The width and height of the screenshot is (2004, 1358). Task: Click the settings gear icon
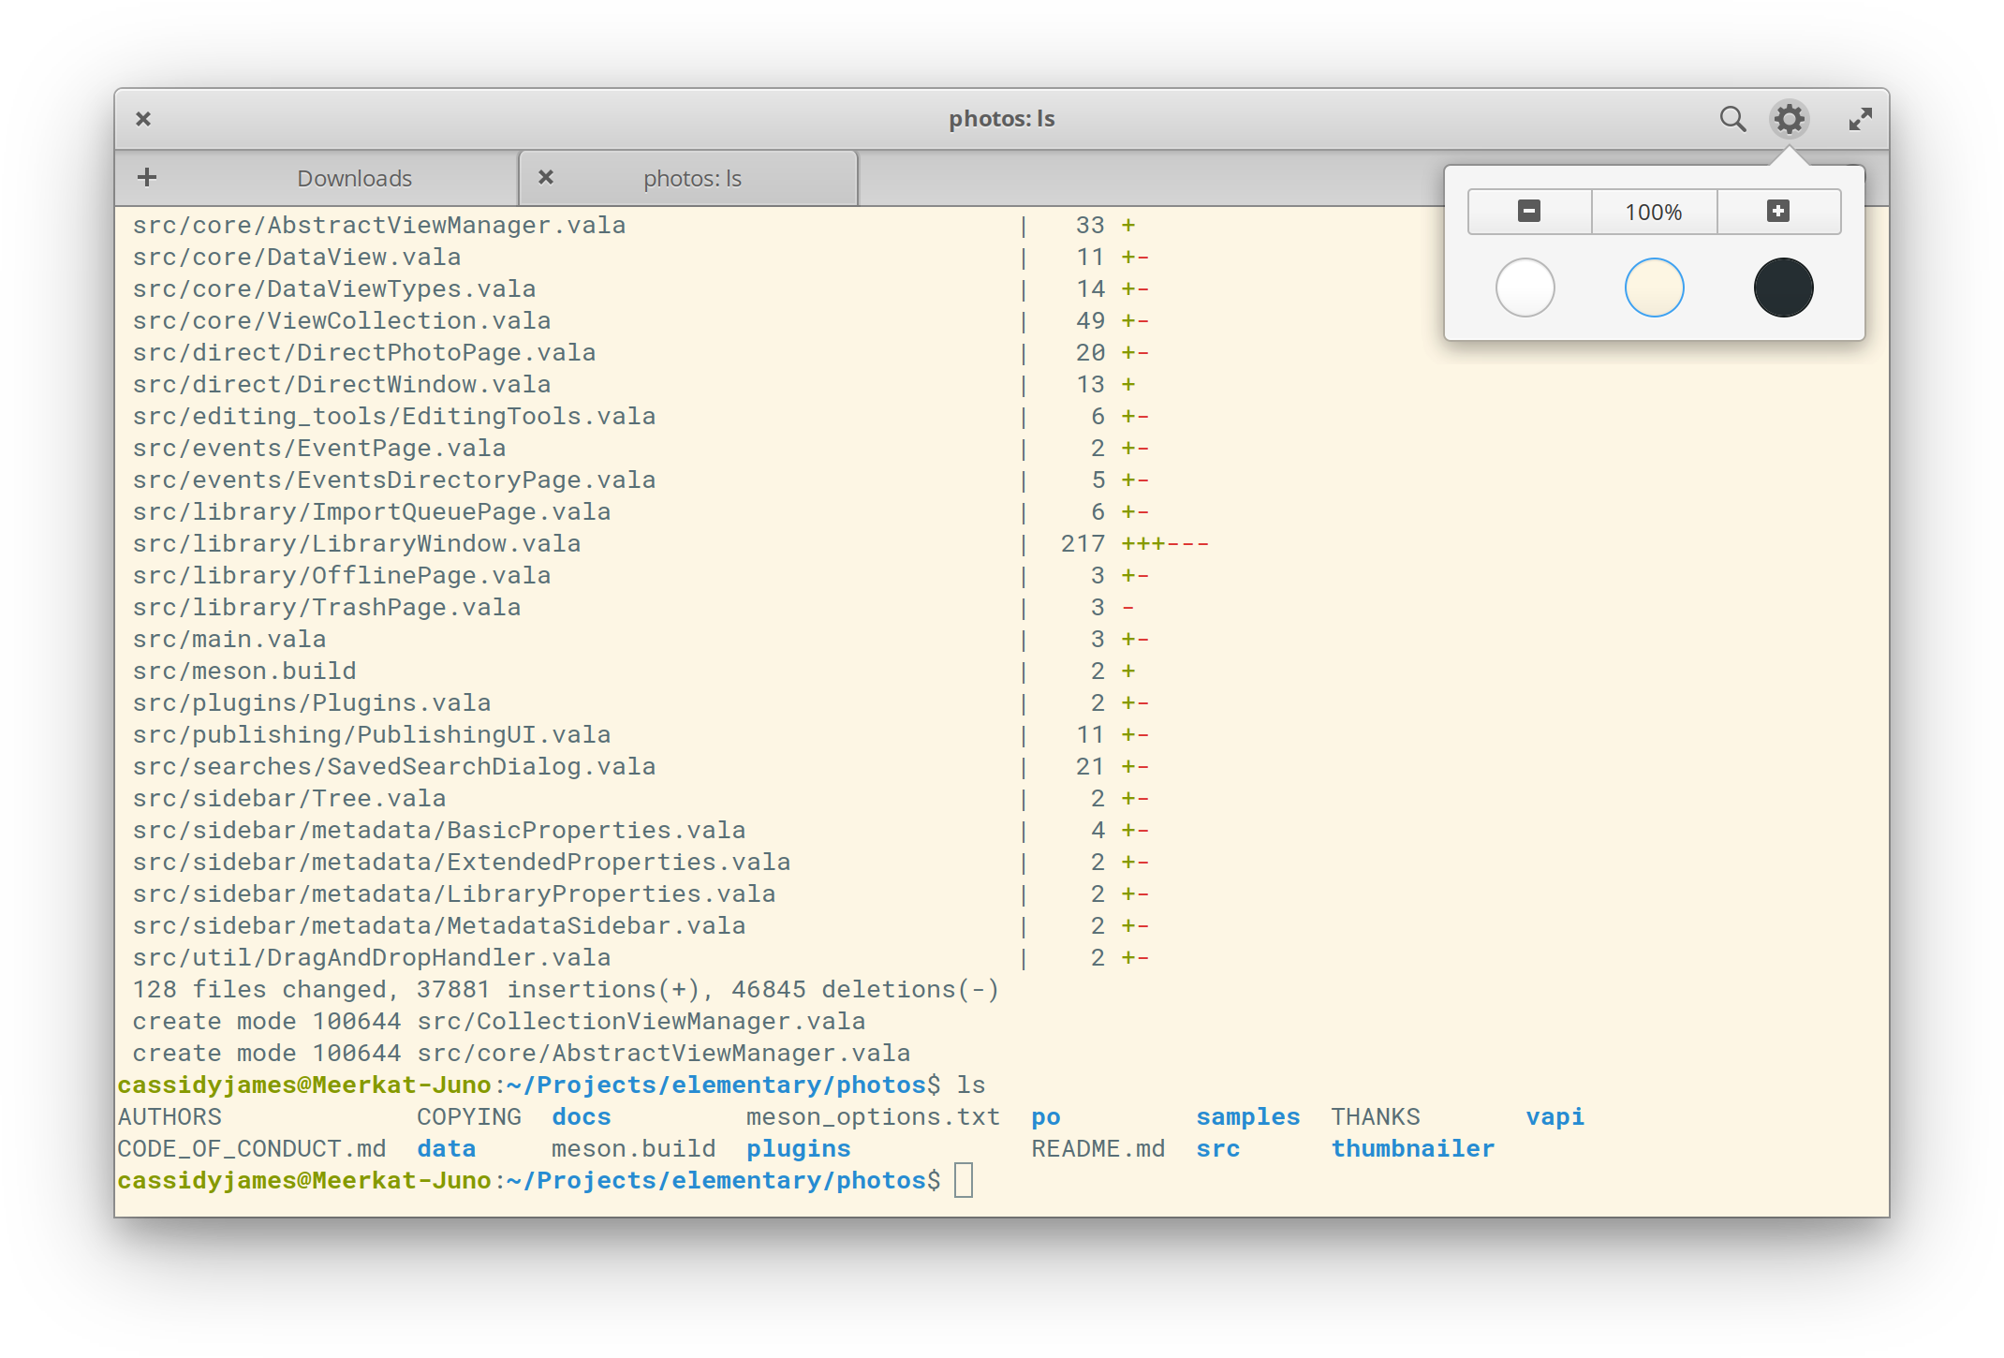[1789, 119]
